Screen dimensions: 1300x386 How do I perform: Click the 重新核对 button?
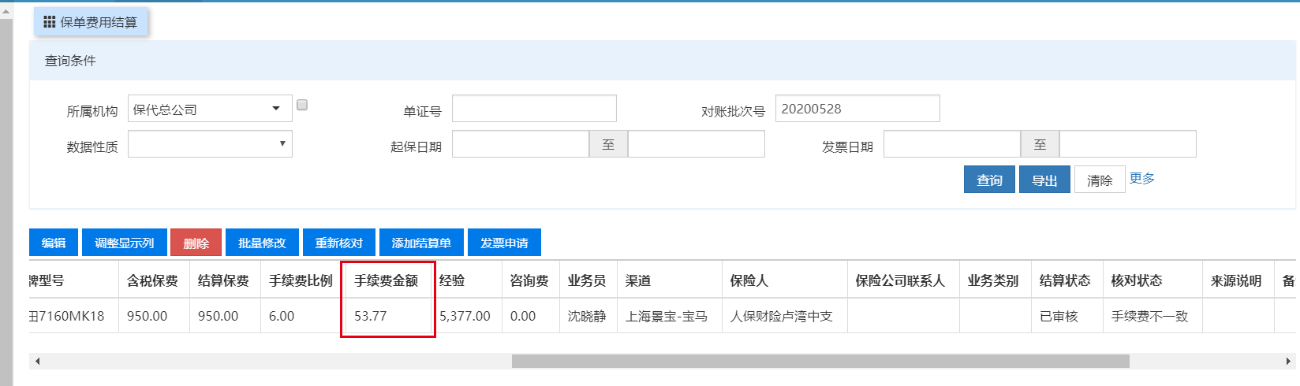[x=339, y=243]
